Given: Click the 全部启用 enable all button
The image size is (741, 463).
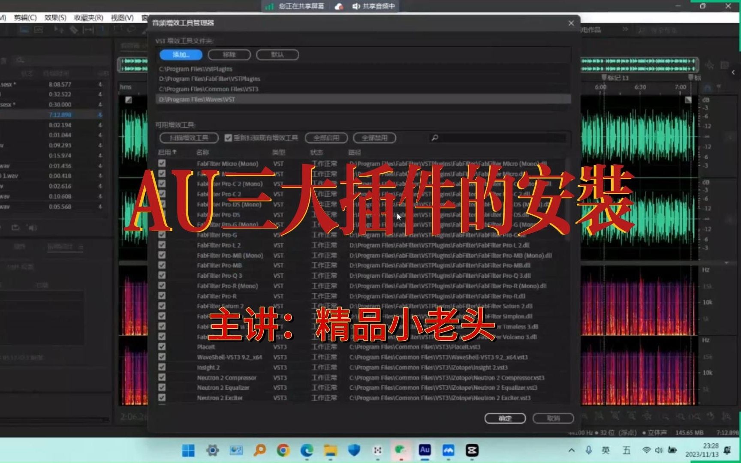Looking at the screenshot, I should pyautogui.click(x=326, y=138).
